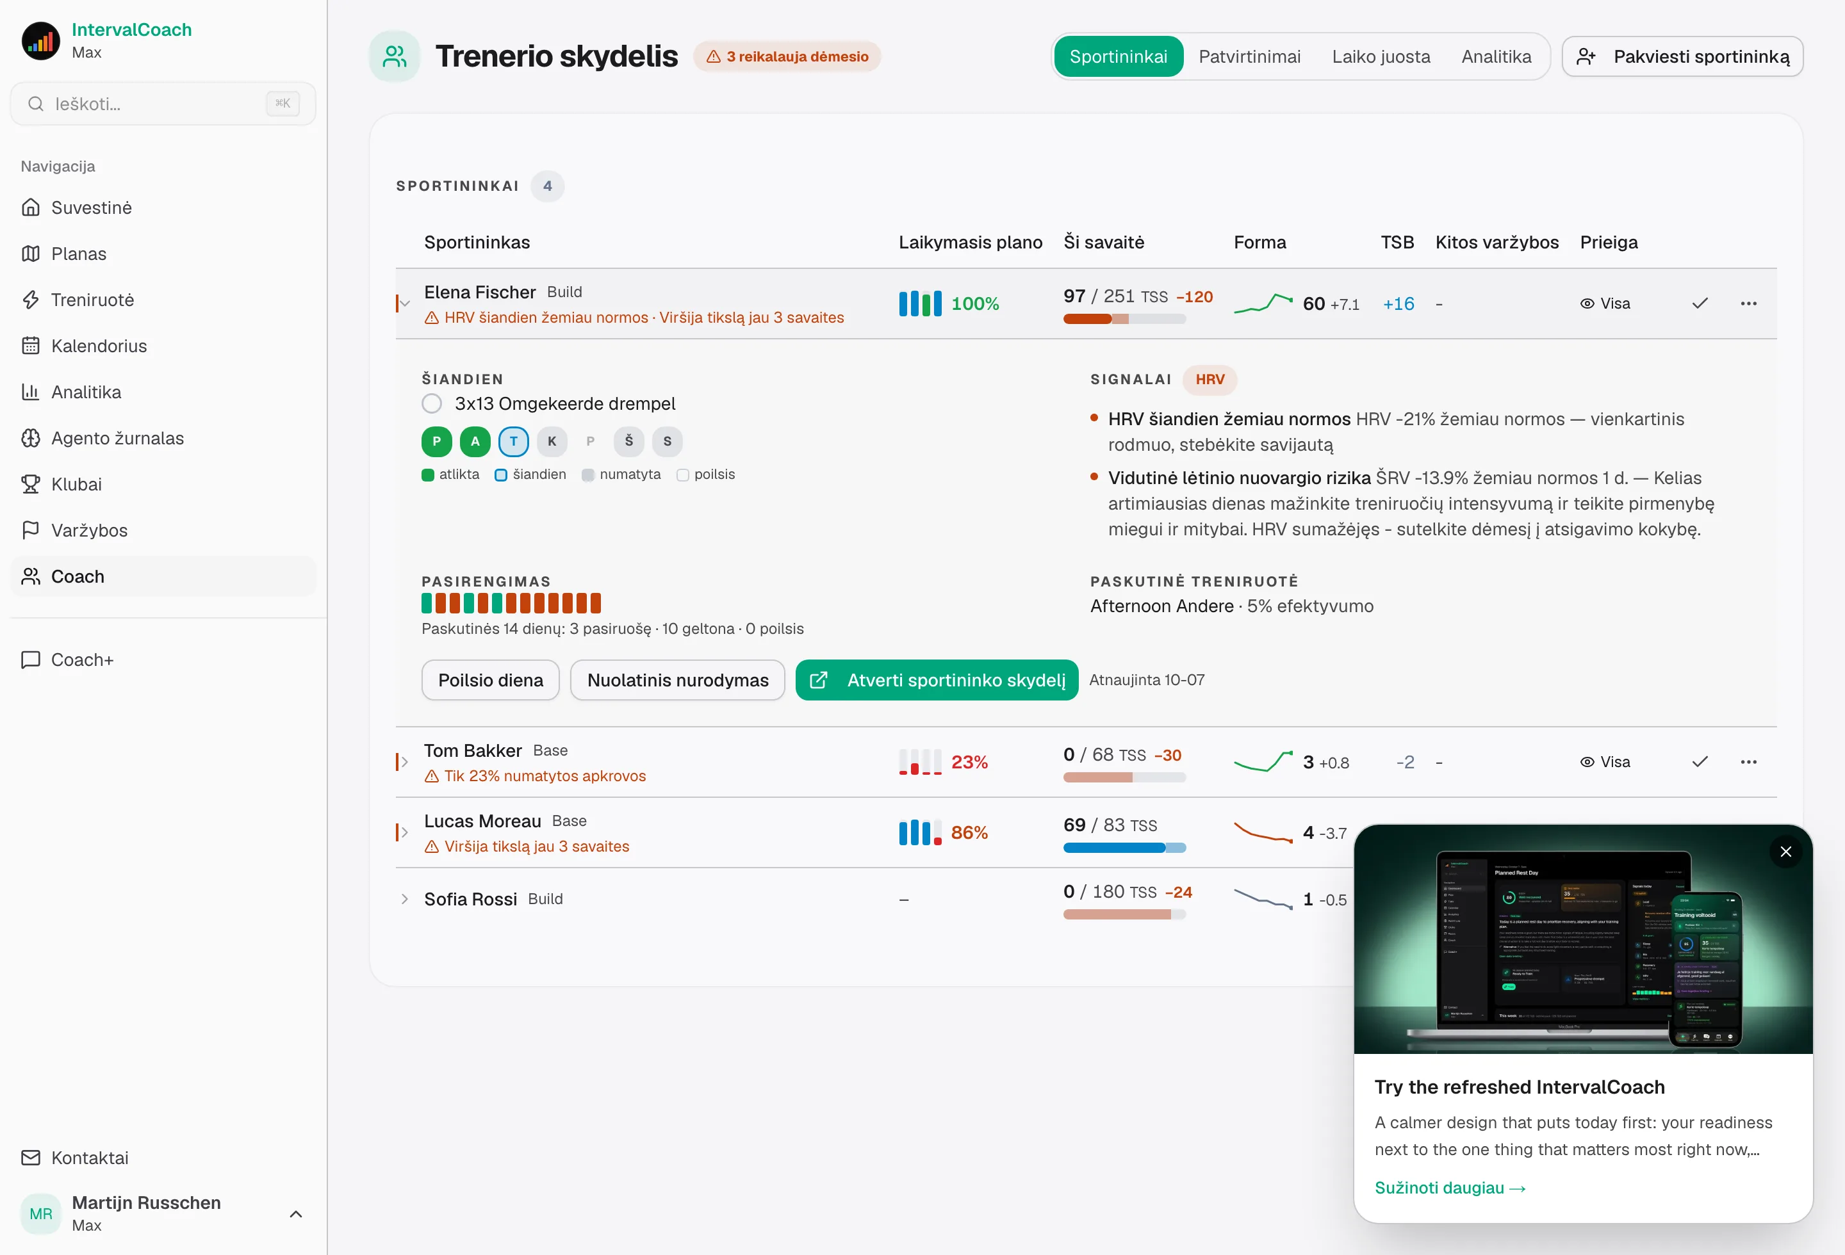
Task: Open Kontaktai envelope icon
Action: click(31, 1158)
